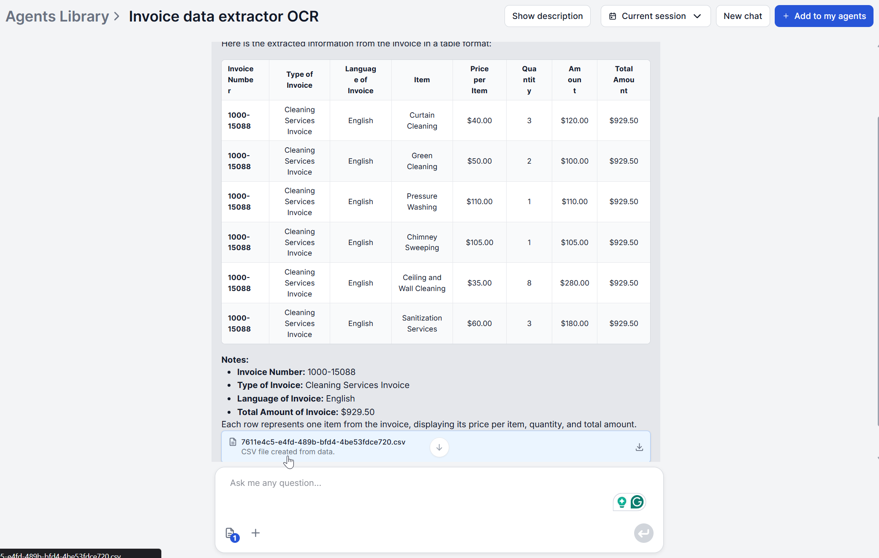This screenshot has width=879, height=558.
Task: Click the $60.00 price cell
Action: click(x=479, y=323)
